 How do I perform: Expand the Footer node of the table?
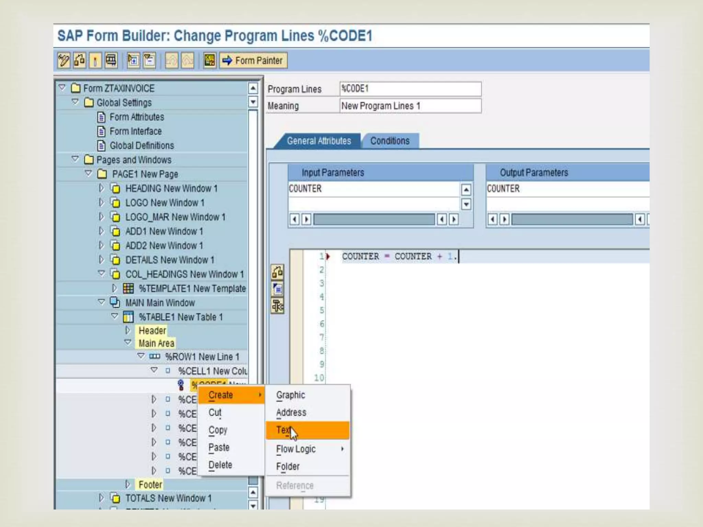pos(128,484)
